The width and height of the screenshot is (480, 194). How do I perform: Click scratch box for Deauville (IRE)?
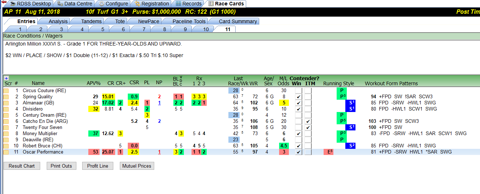click(x=6, y=140)
